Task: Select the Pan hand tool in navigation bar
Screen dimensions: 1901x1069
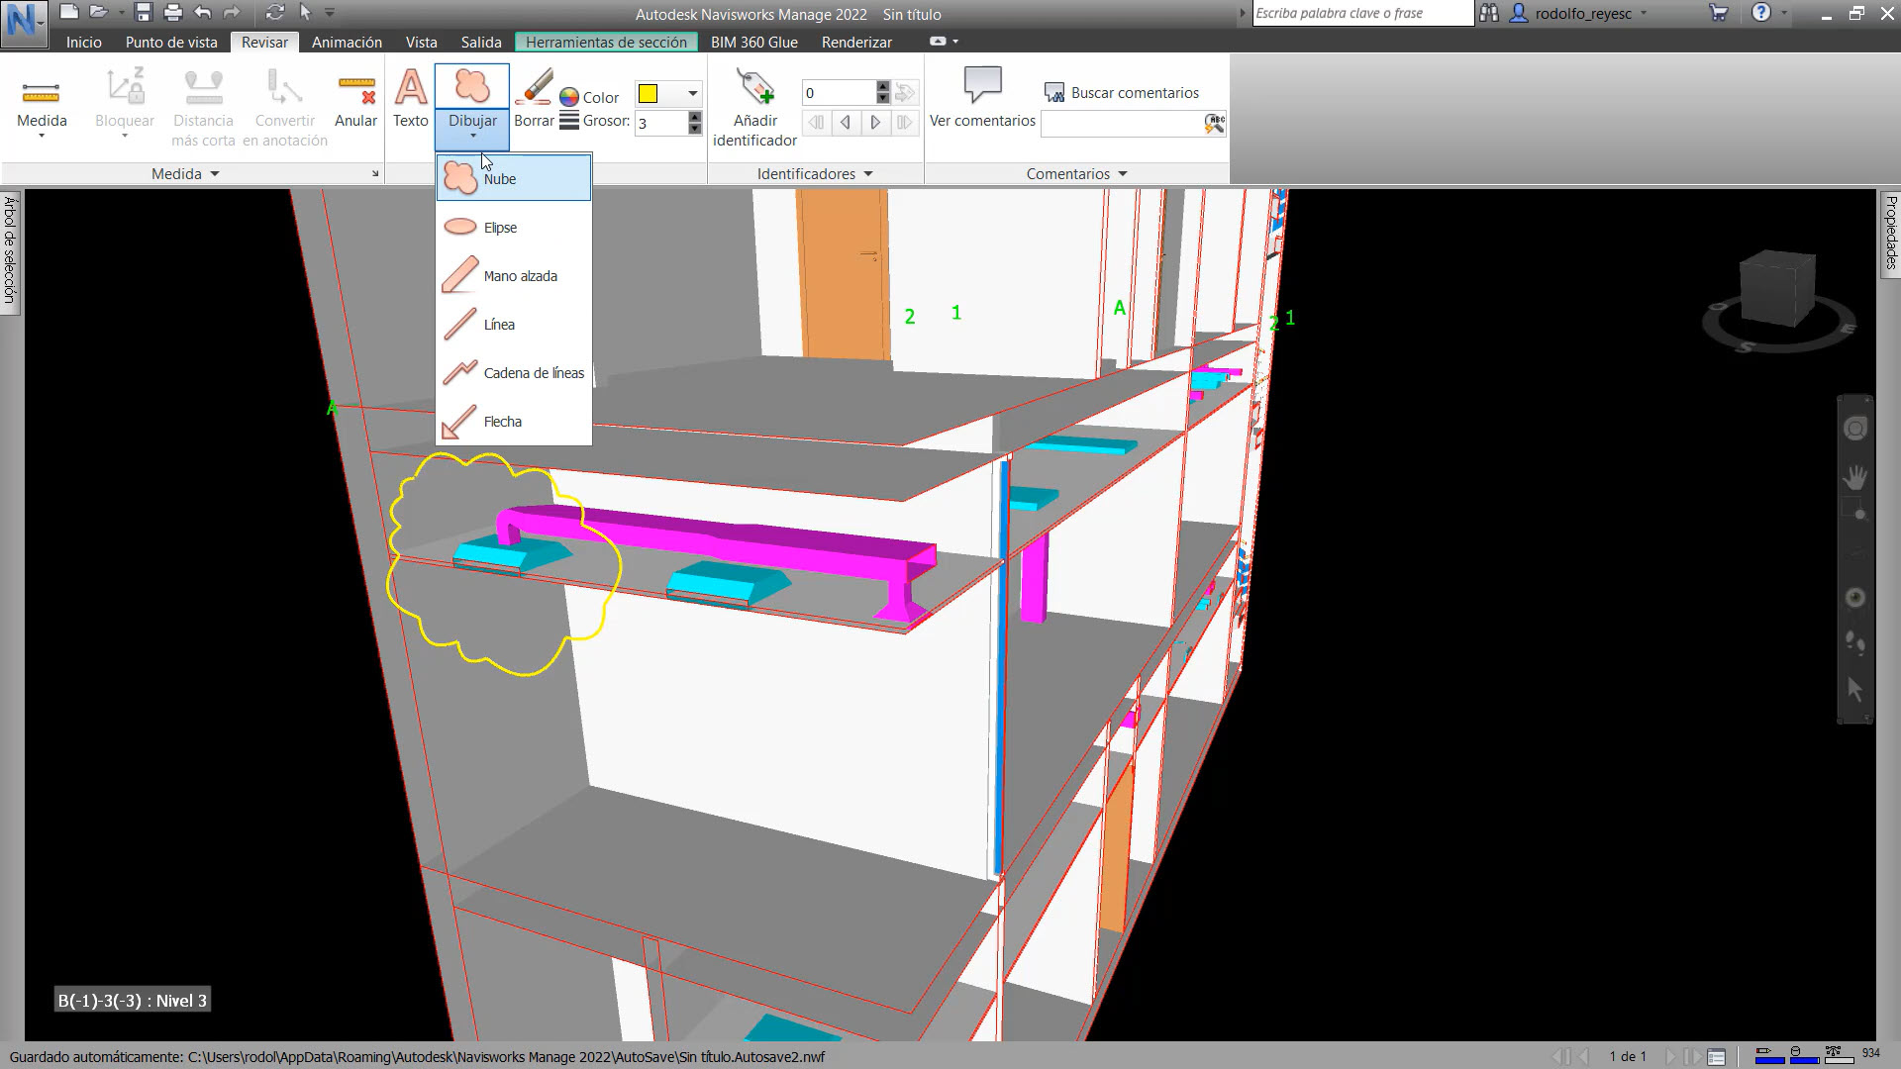Action: [1855, 478]
